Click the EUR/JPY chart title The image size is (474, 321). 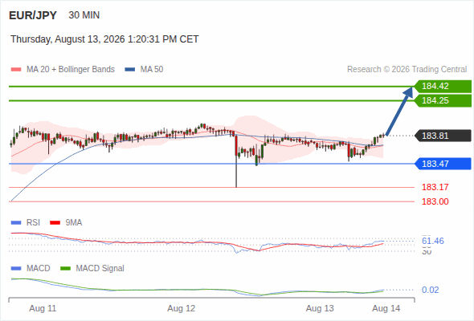(x=33, y=15)
